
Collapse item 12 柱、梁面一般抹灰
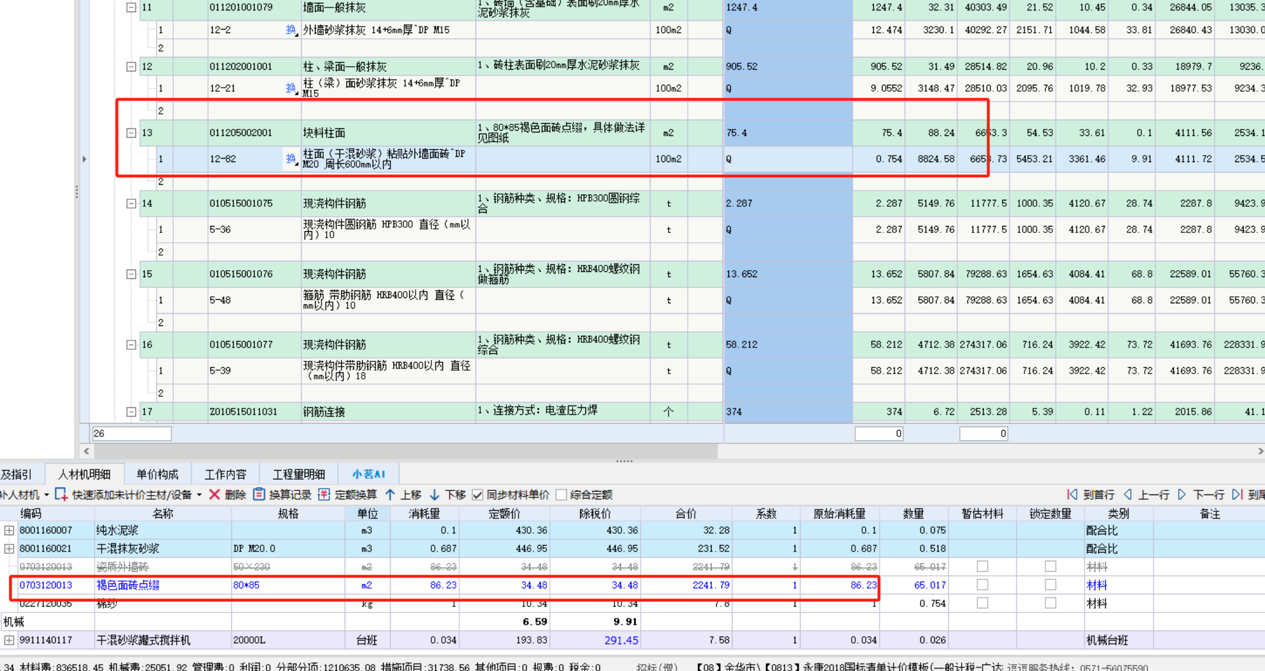coord(131,67)
